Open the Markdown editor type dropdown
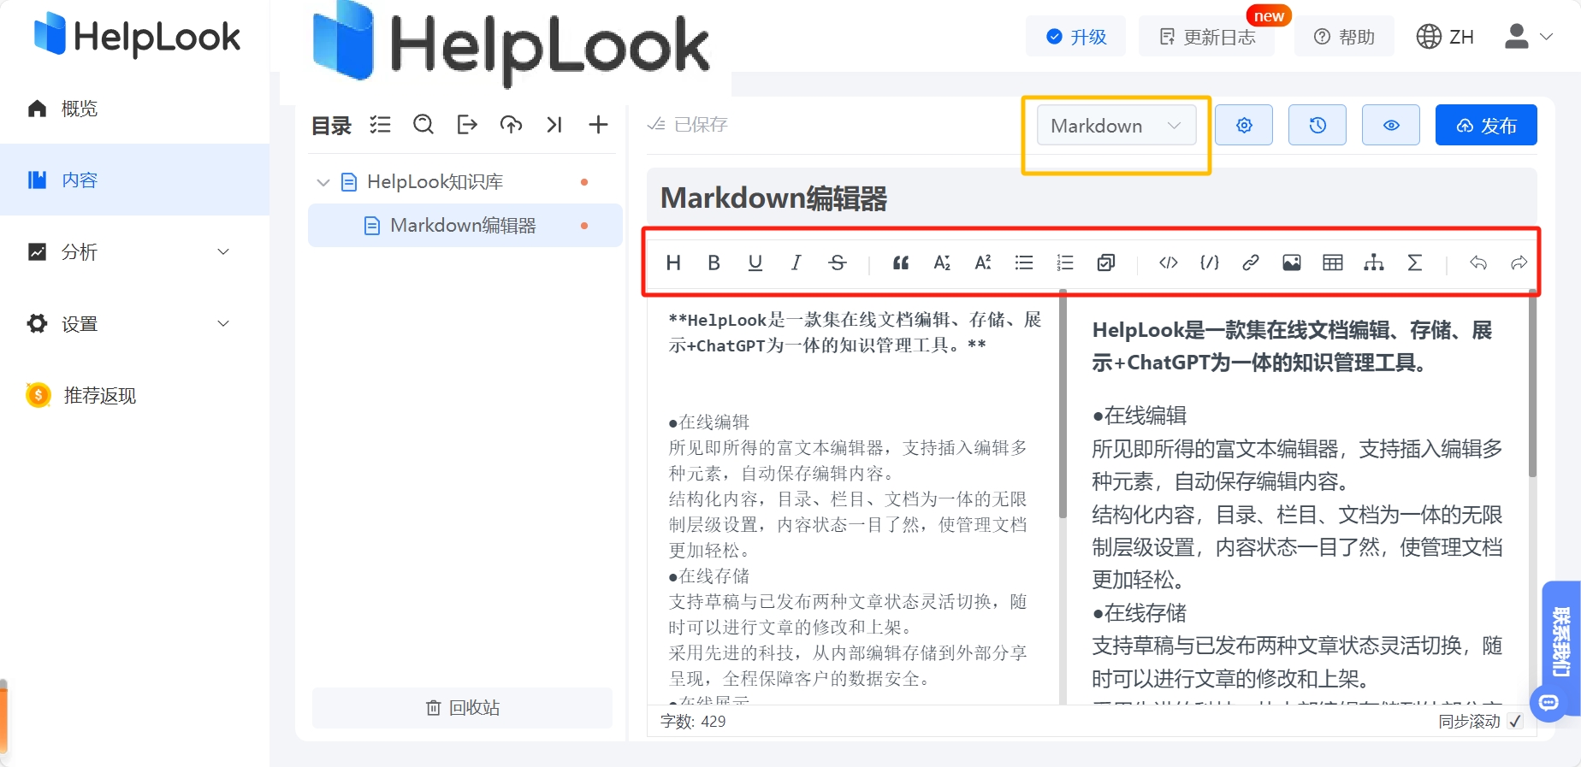1581x767 pixels. coord(1116,126)
